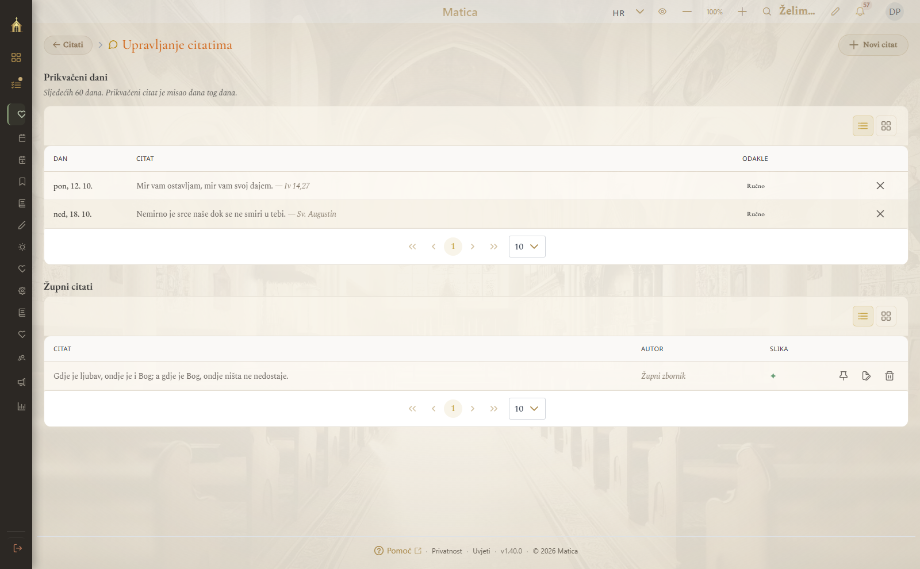Open the bookmark icon in sidebar

pos(22,182)
